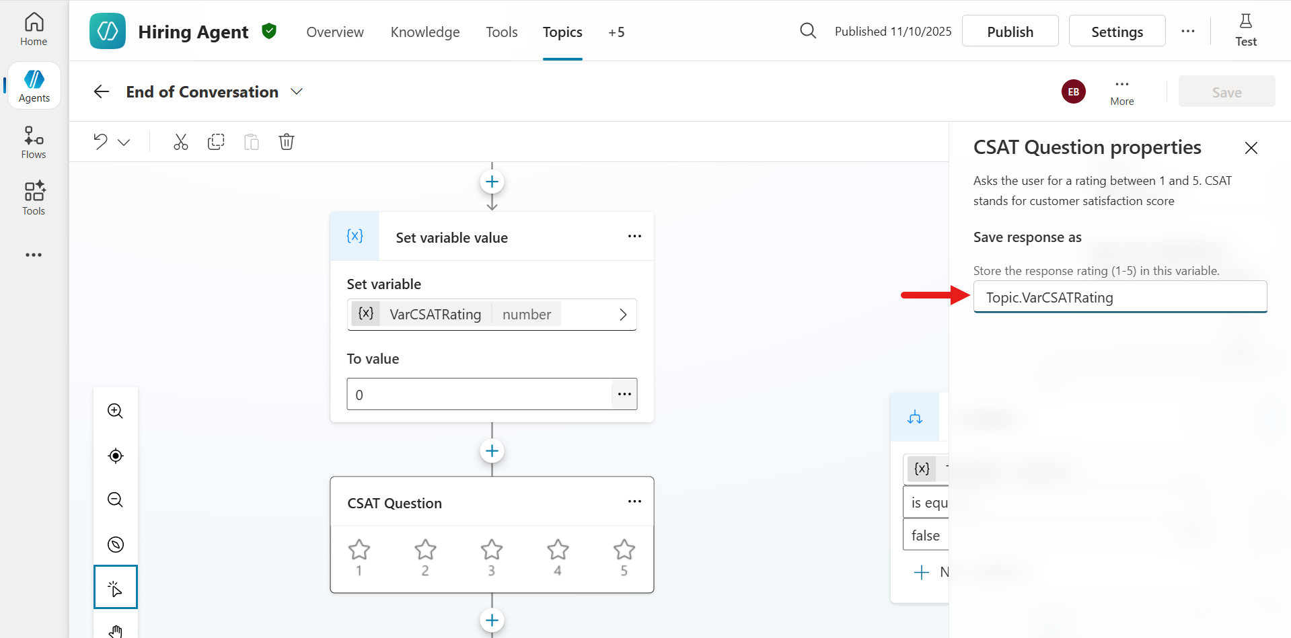Click the Topic.VarCSATRating input field

1120,297
